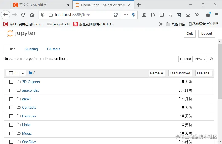Viewport: 222px width, 144px height.
Task: Open the Library books icon
Action: click(x=153, y=15)
